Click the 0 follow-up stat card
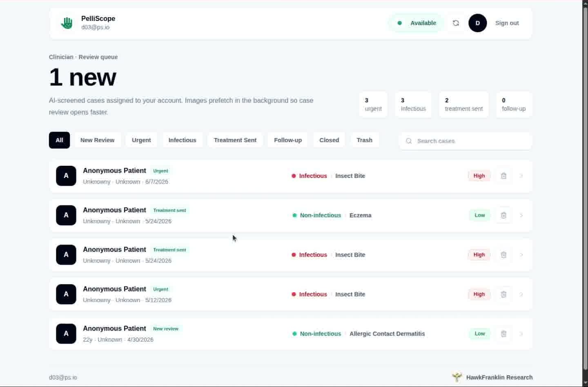The image size is (588, 387). tap(514, 105)
